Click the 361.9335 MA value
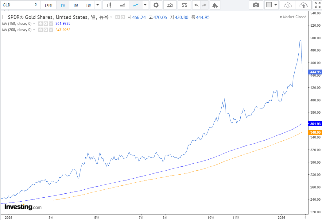The image size is (322, 220). (x=63, y=24)
